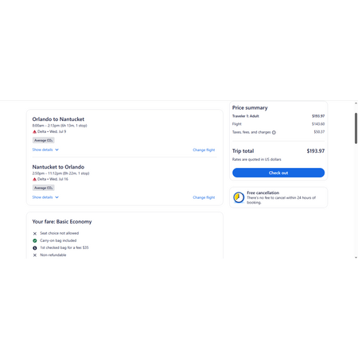Click the Average CO2 badge on the return flight
Screen dimensions: 358x358
tap(44, 188)
